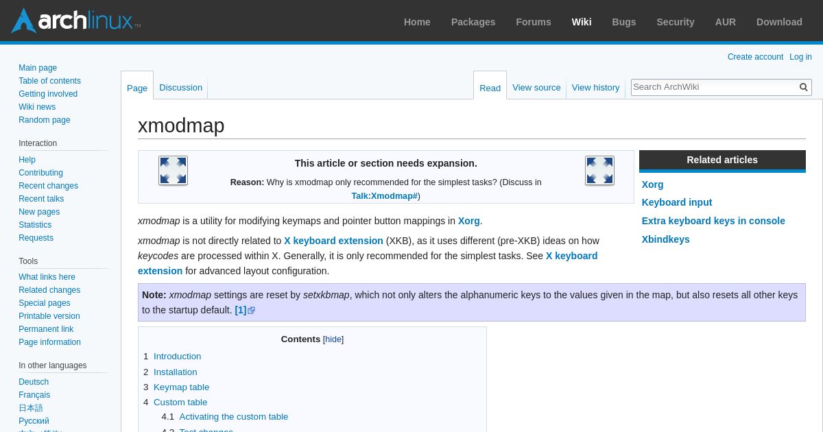The width and height of the screenshot is (823, 432).
Task: Open Related changes tool link
Action: pos(49,290)
